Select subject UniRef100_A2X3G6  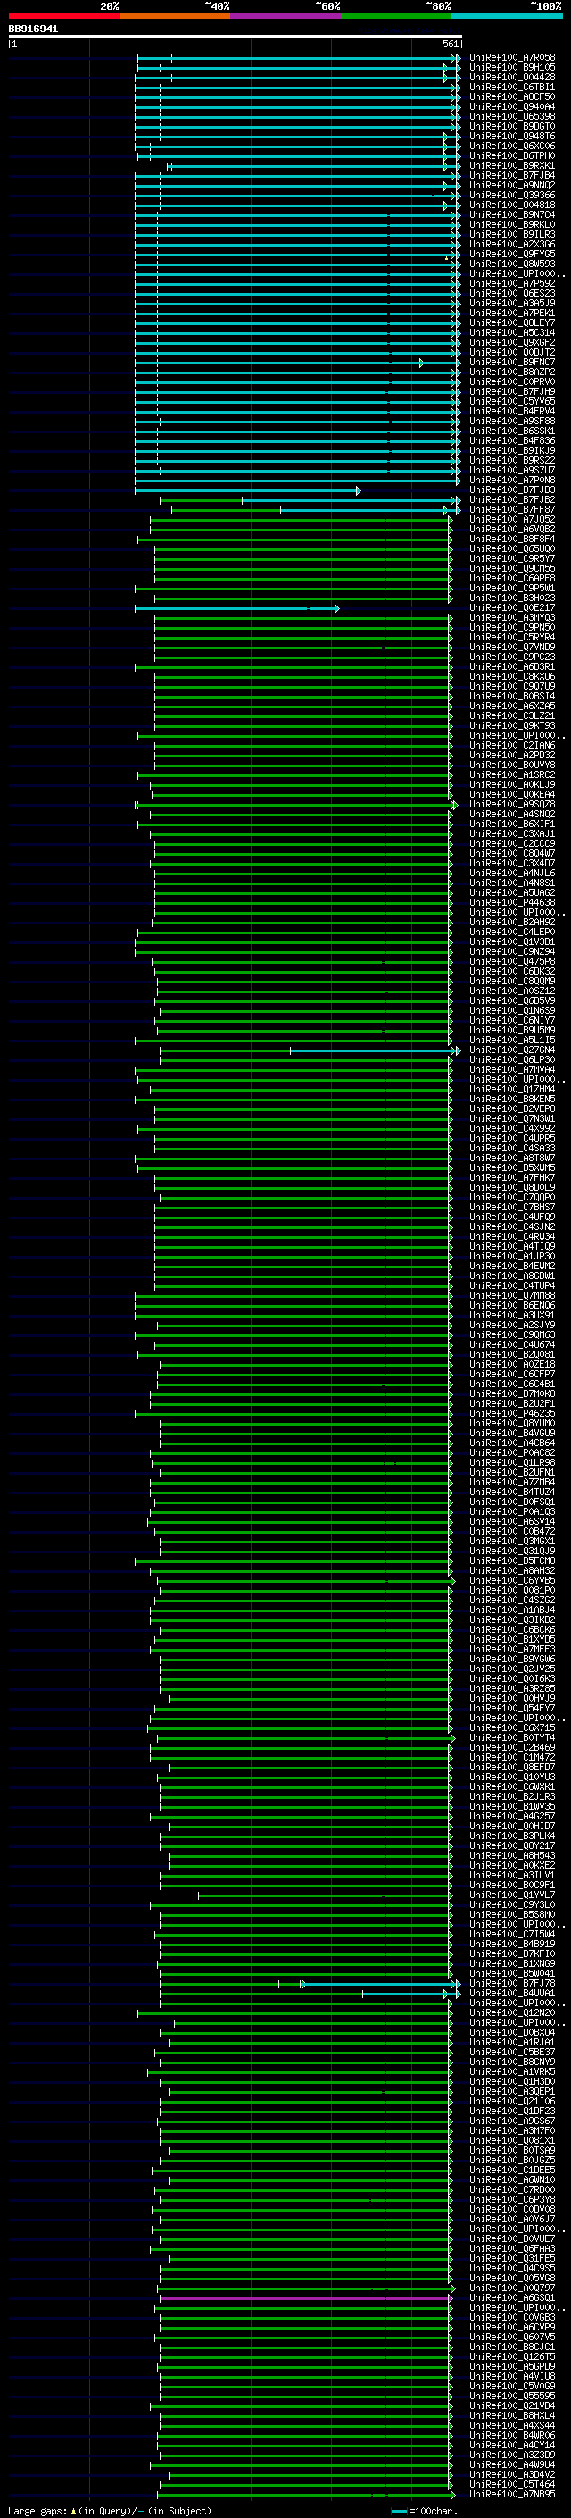pos(512,245)
